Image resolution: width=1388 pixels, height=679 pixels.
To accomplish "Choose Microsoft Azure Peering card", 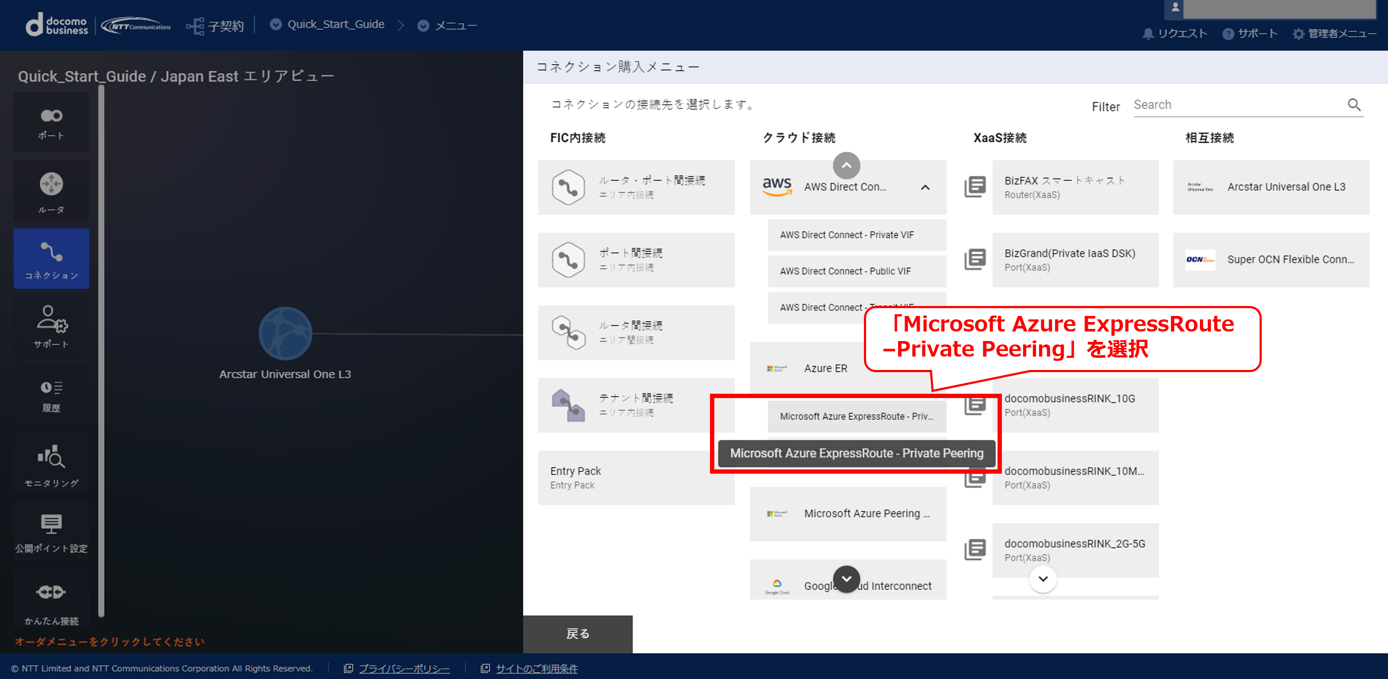I will click(x=848, y=514).
